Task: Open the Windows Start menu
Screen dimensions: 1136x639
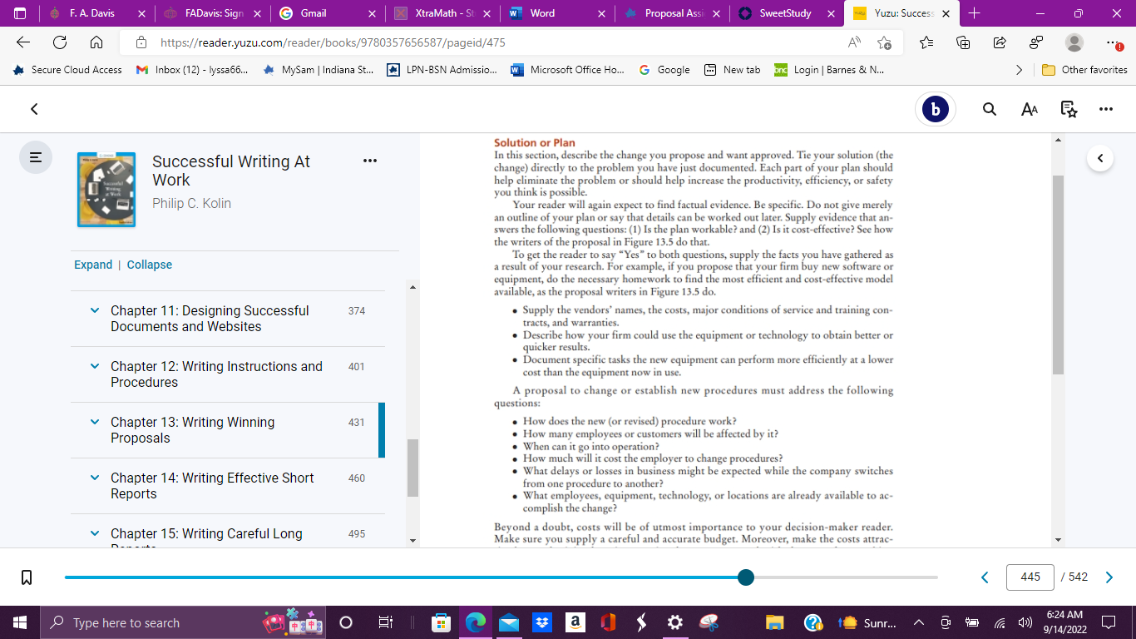Action: pos(20,622)
